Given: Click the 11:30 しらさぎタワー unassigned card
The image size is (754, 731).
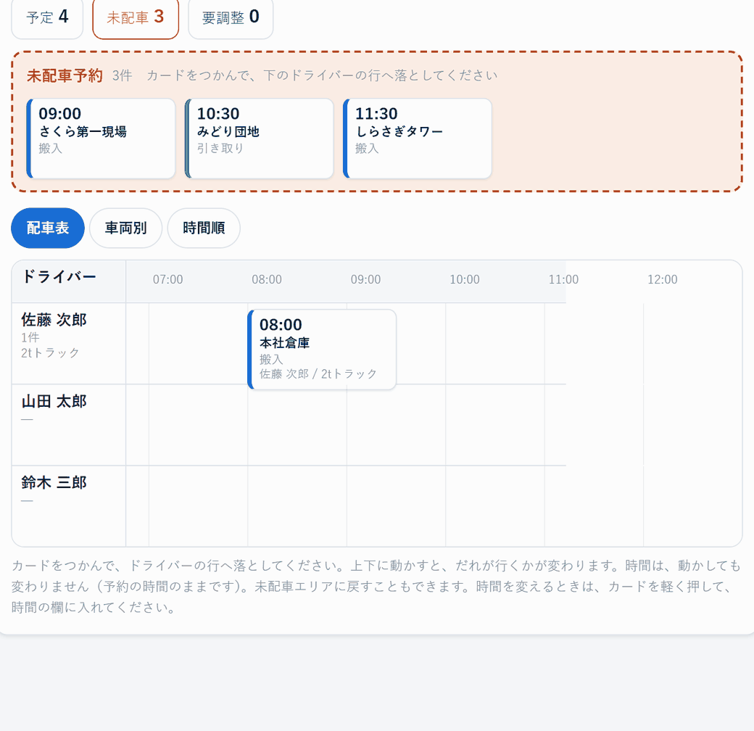Looking at the screenshot, I should point(418,139).
